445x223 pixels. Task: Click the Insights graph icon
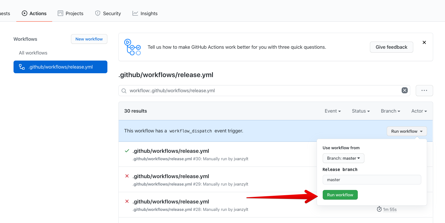pyautogui.click(x=135, y=13)
